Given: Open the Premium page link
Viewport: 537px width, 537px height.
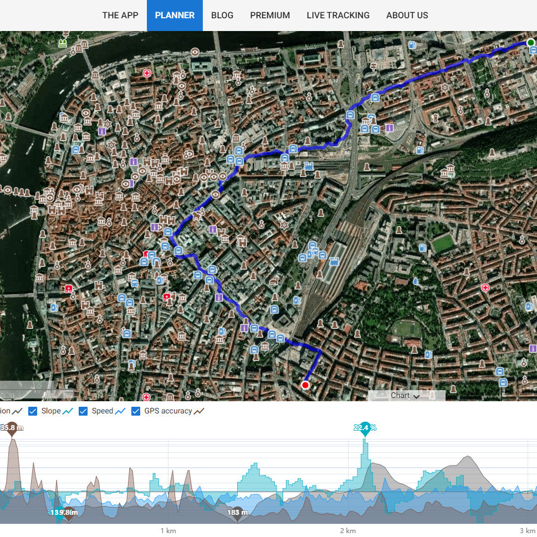Looking at the screenshot, I should (x=269, y=16).
